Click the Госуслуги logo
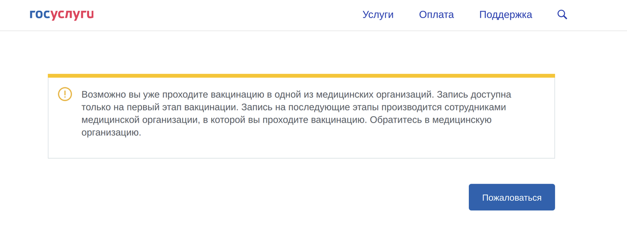 62,15
